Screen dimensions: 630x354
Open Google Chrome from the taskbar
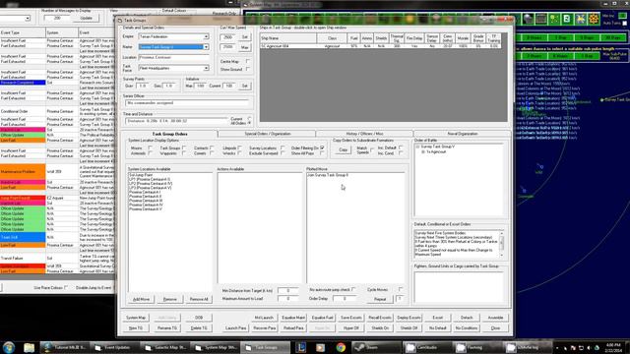341,347
